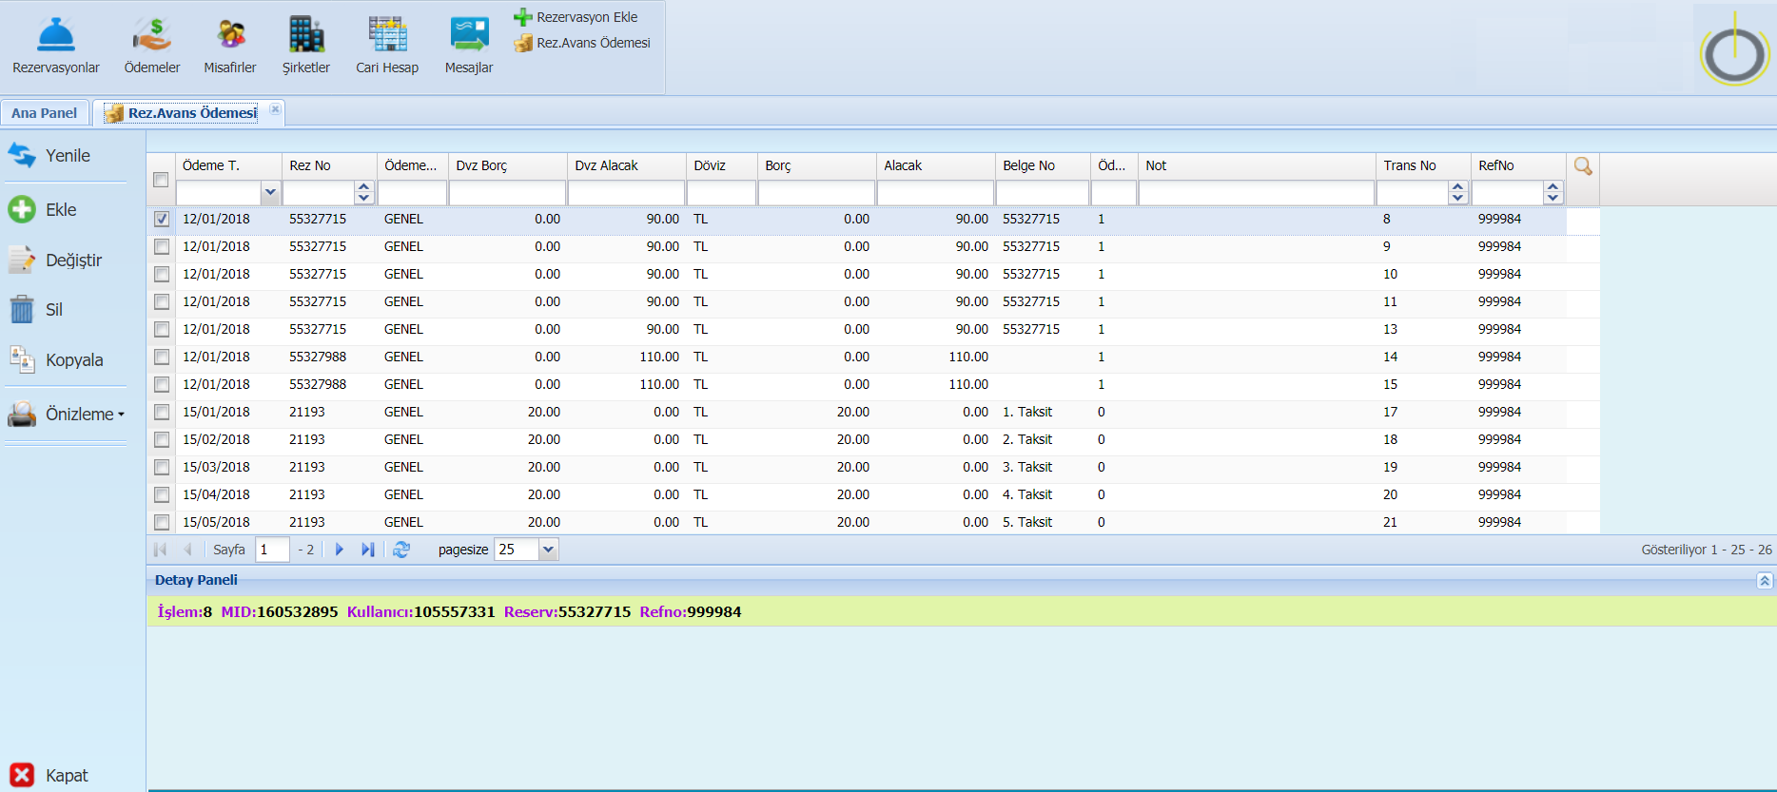The height and width of the screenshot is (792, 1777).
Task: Click the Belge No filter field
Action: click(x=1043, y=193)
